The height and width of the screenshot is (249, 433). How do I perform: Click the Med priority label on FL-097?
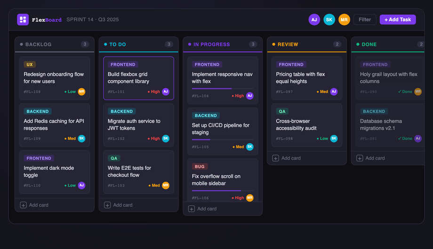pos(322,91)
